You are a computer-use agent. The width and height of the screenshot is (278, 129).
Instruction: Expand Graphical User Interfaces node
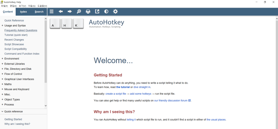2,79
